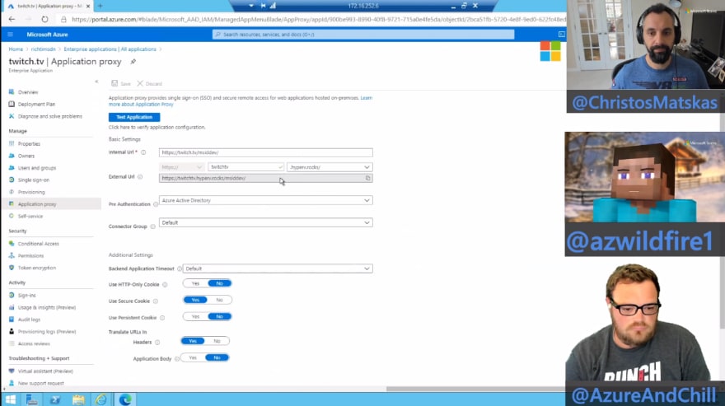
Task: Click the Discard button
Action: (x=149, y=84)
